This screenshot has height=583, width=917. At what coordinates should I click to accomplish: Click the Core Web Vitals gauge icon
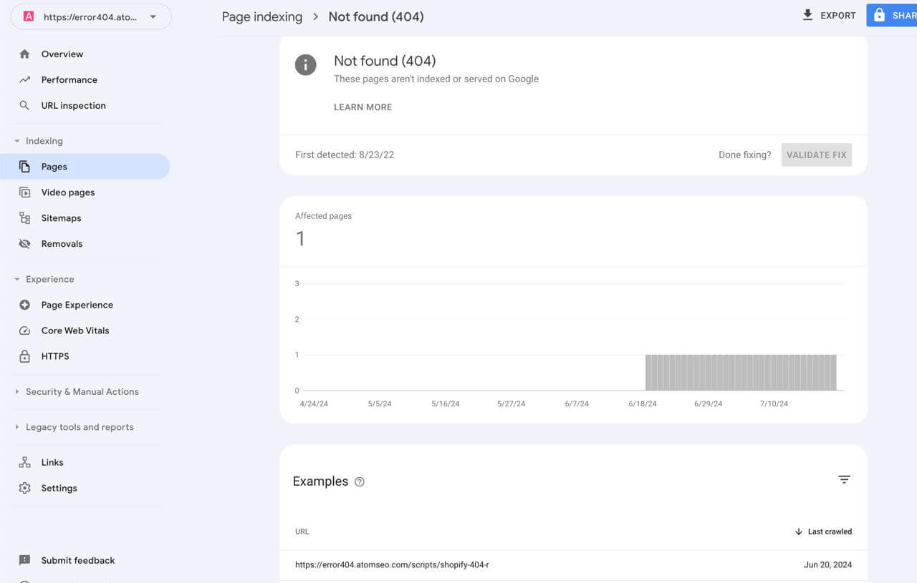pos(24,330)
